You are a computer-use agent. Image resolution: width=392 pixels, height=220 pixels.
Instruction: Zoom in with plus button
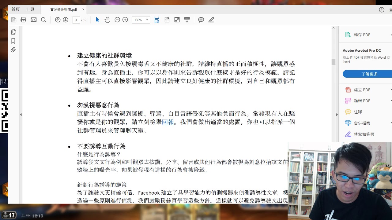coord(125,20)
